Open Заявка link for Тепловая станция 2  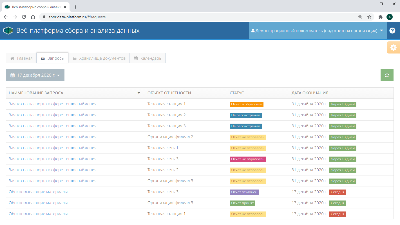tap(53, 115)
